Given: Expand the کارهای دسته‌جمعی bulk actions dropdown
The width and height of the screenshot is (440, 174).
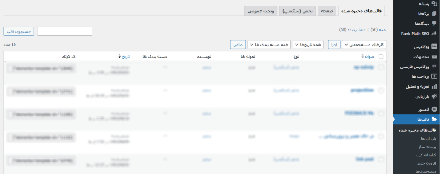Looking at the screenshot, I should 364,45.
